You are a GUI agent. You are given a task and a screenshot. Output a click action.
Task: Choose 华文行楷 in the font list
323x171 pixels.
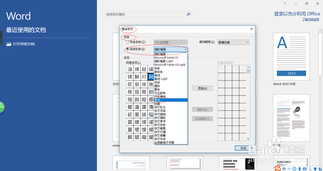[171, 132]
